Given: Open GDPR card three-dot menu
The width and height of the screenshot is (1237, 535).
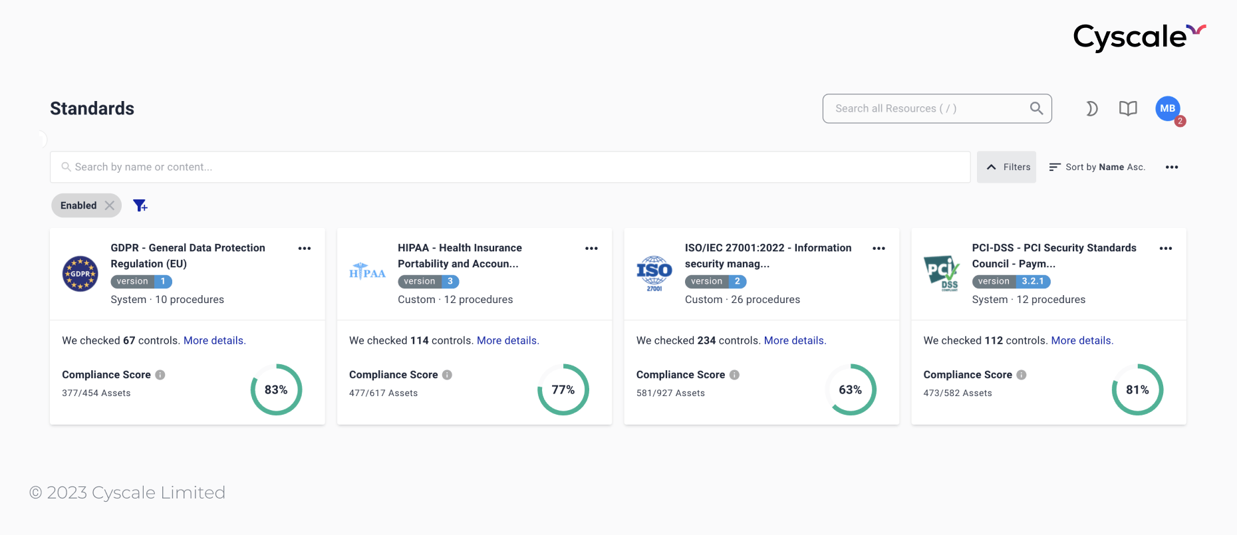Looking at the screenshot, I should click(305, 248).
